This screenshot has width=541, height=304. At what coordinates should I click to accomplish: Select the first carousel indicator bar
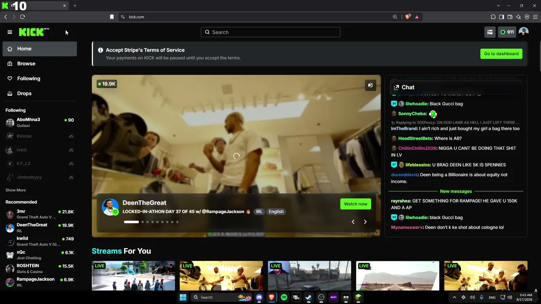pyautogui.click(x=131, y=222)
